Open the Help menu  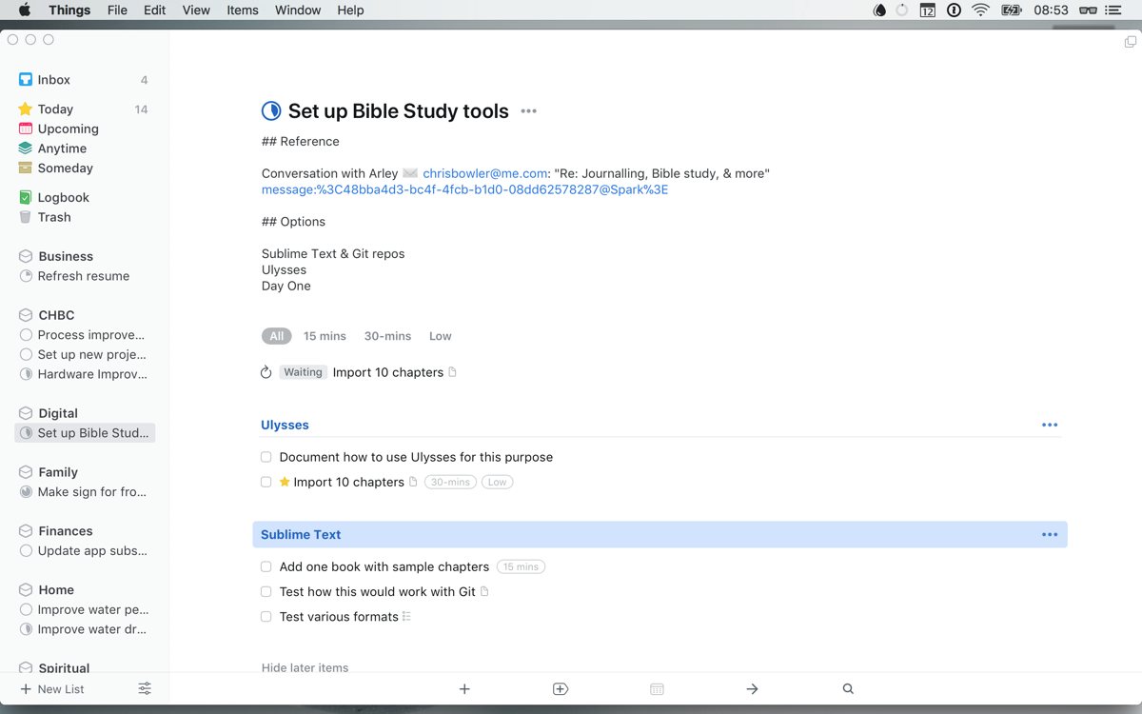[x=350, y=10]
